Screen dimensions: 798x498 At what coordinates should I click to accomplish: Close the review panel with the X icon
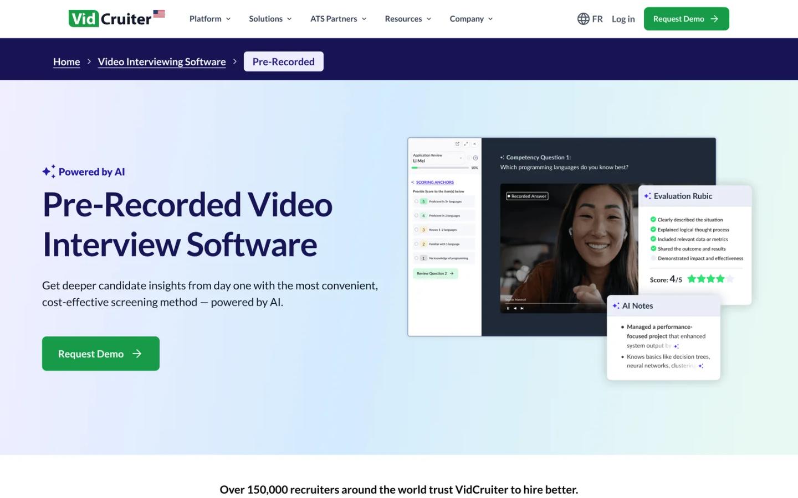pyautogui.click(x=475, y=144)
